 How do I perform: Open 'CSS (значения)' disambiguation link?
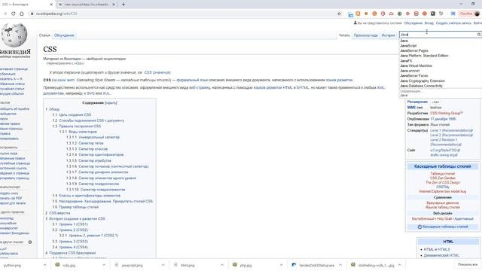pos(157,72)
